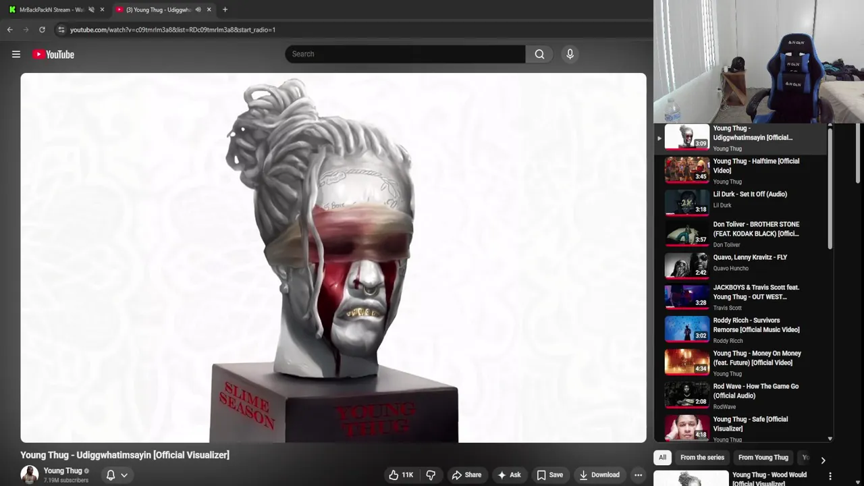864x486 pixels.
Task: Save the video to a playlist
Action: (x=549, y=475)
